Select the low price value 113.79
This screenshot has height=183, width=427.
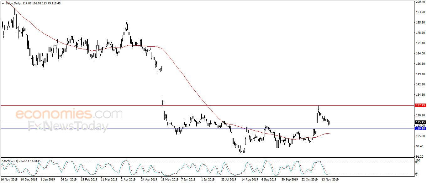coord(46,3)
